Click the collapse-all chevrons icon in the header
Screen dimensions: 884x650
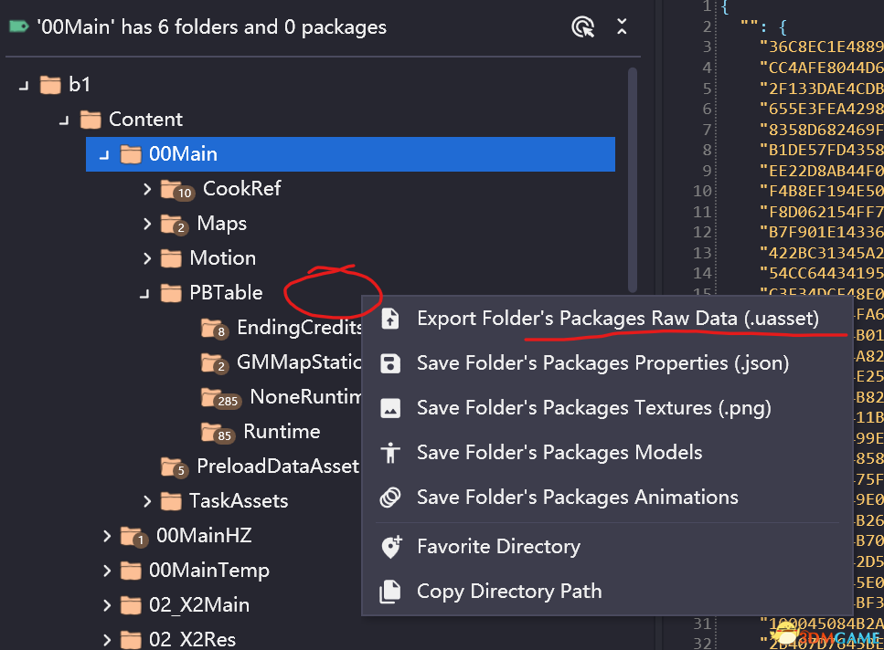point(622,27)
